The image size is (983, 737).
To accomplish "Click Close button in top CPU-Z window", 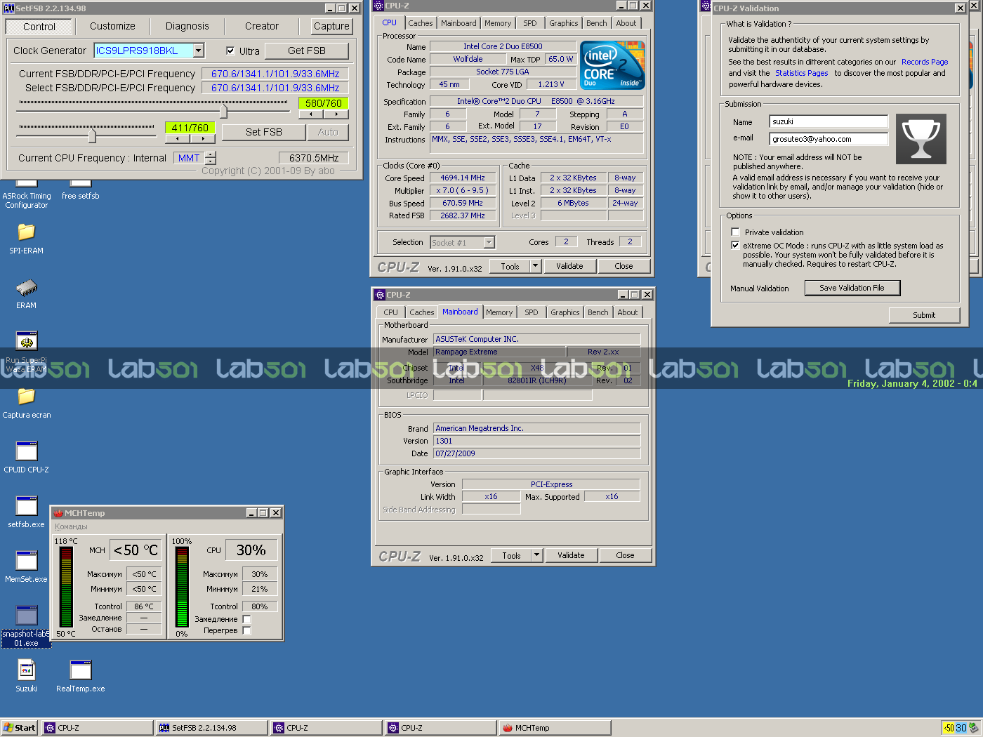I will (x=624, y=266).
